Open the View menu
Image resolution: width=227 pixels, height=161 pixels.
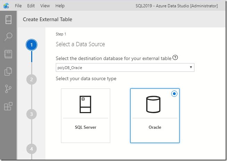pos(45,6)
